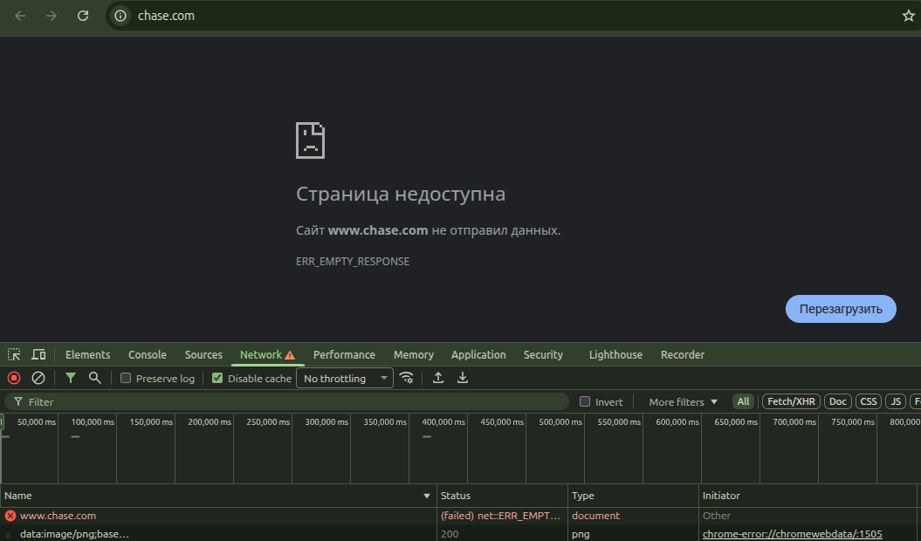Open the Sources tab
The image size is (921, 541).
coord(203,355)
